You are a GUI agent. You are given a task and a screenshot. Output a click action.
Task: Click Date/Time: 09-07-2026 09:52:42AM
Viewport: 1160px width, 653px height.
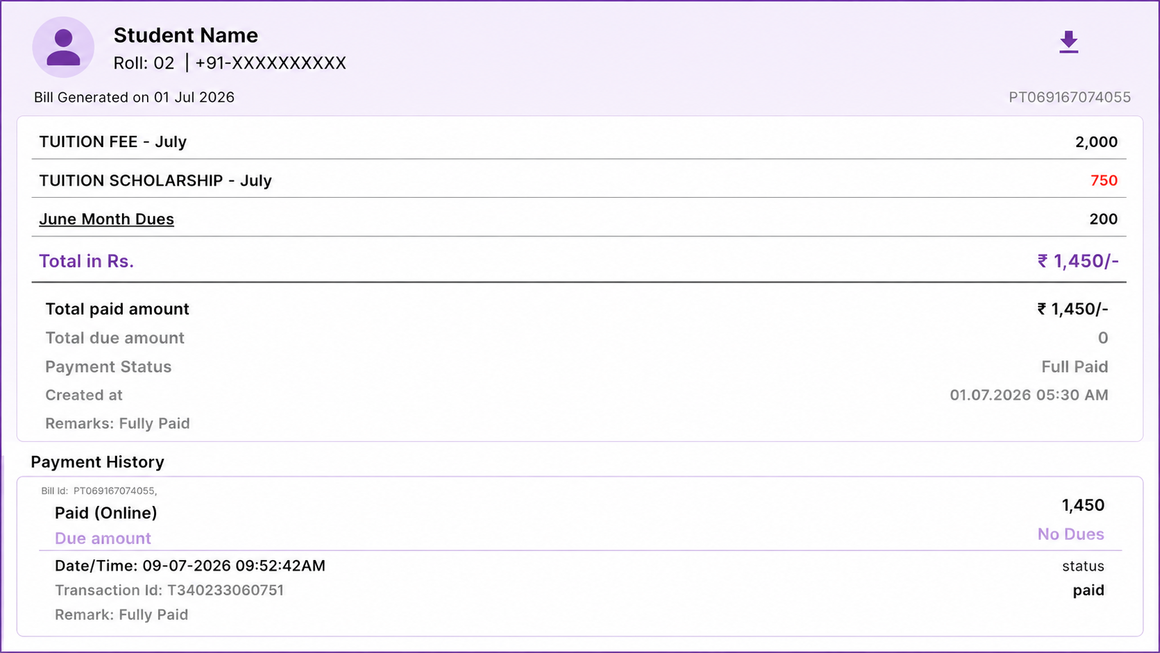point(190,566)
